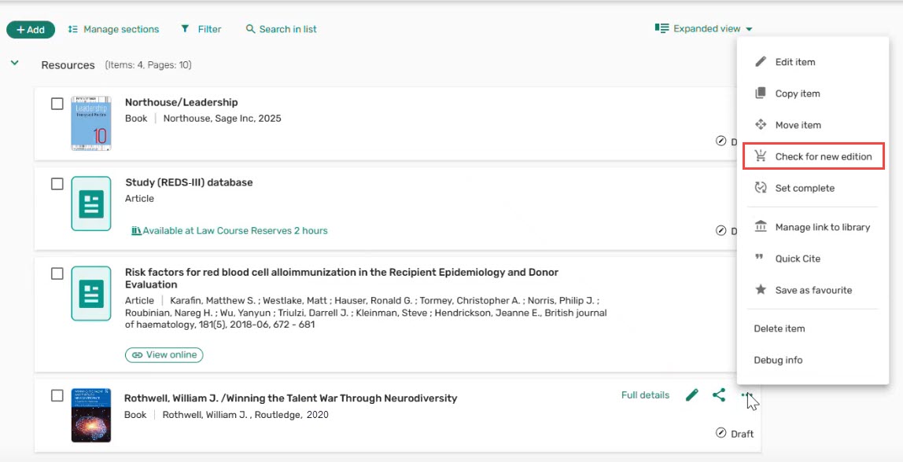This screenshot has height=462, width=903.
Task: Click the Expanded view list icon
Action: tap(662, 28)
